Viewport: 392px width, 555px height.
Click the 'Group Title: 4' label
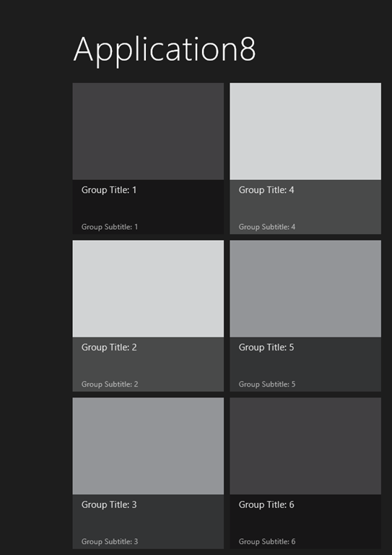(266, 190)
